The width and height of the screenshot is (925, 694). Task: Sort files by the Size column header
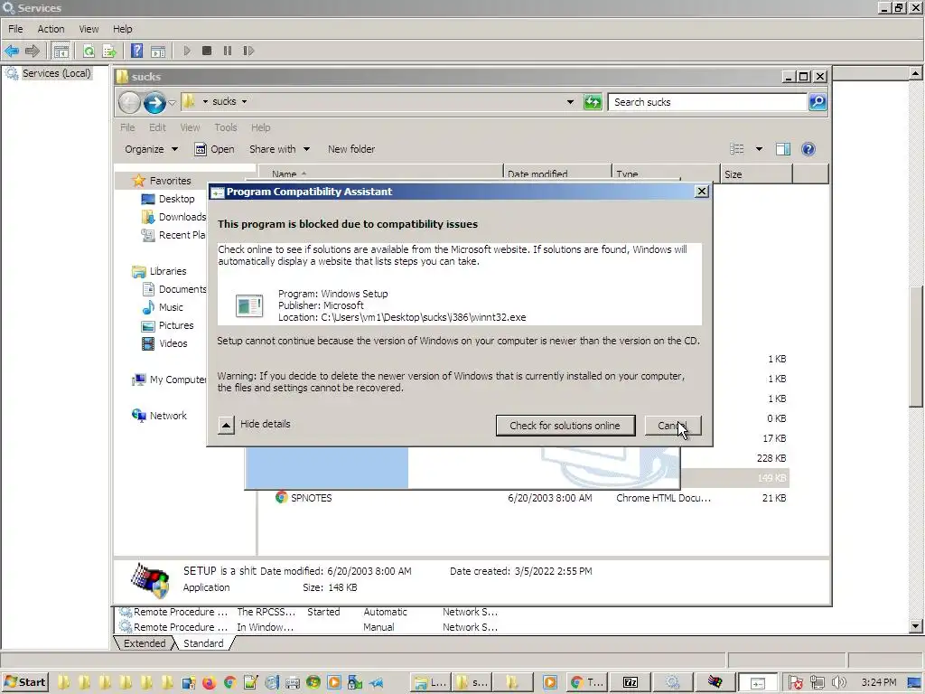pos(756,174)
